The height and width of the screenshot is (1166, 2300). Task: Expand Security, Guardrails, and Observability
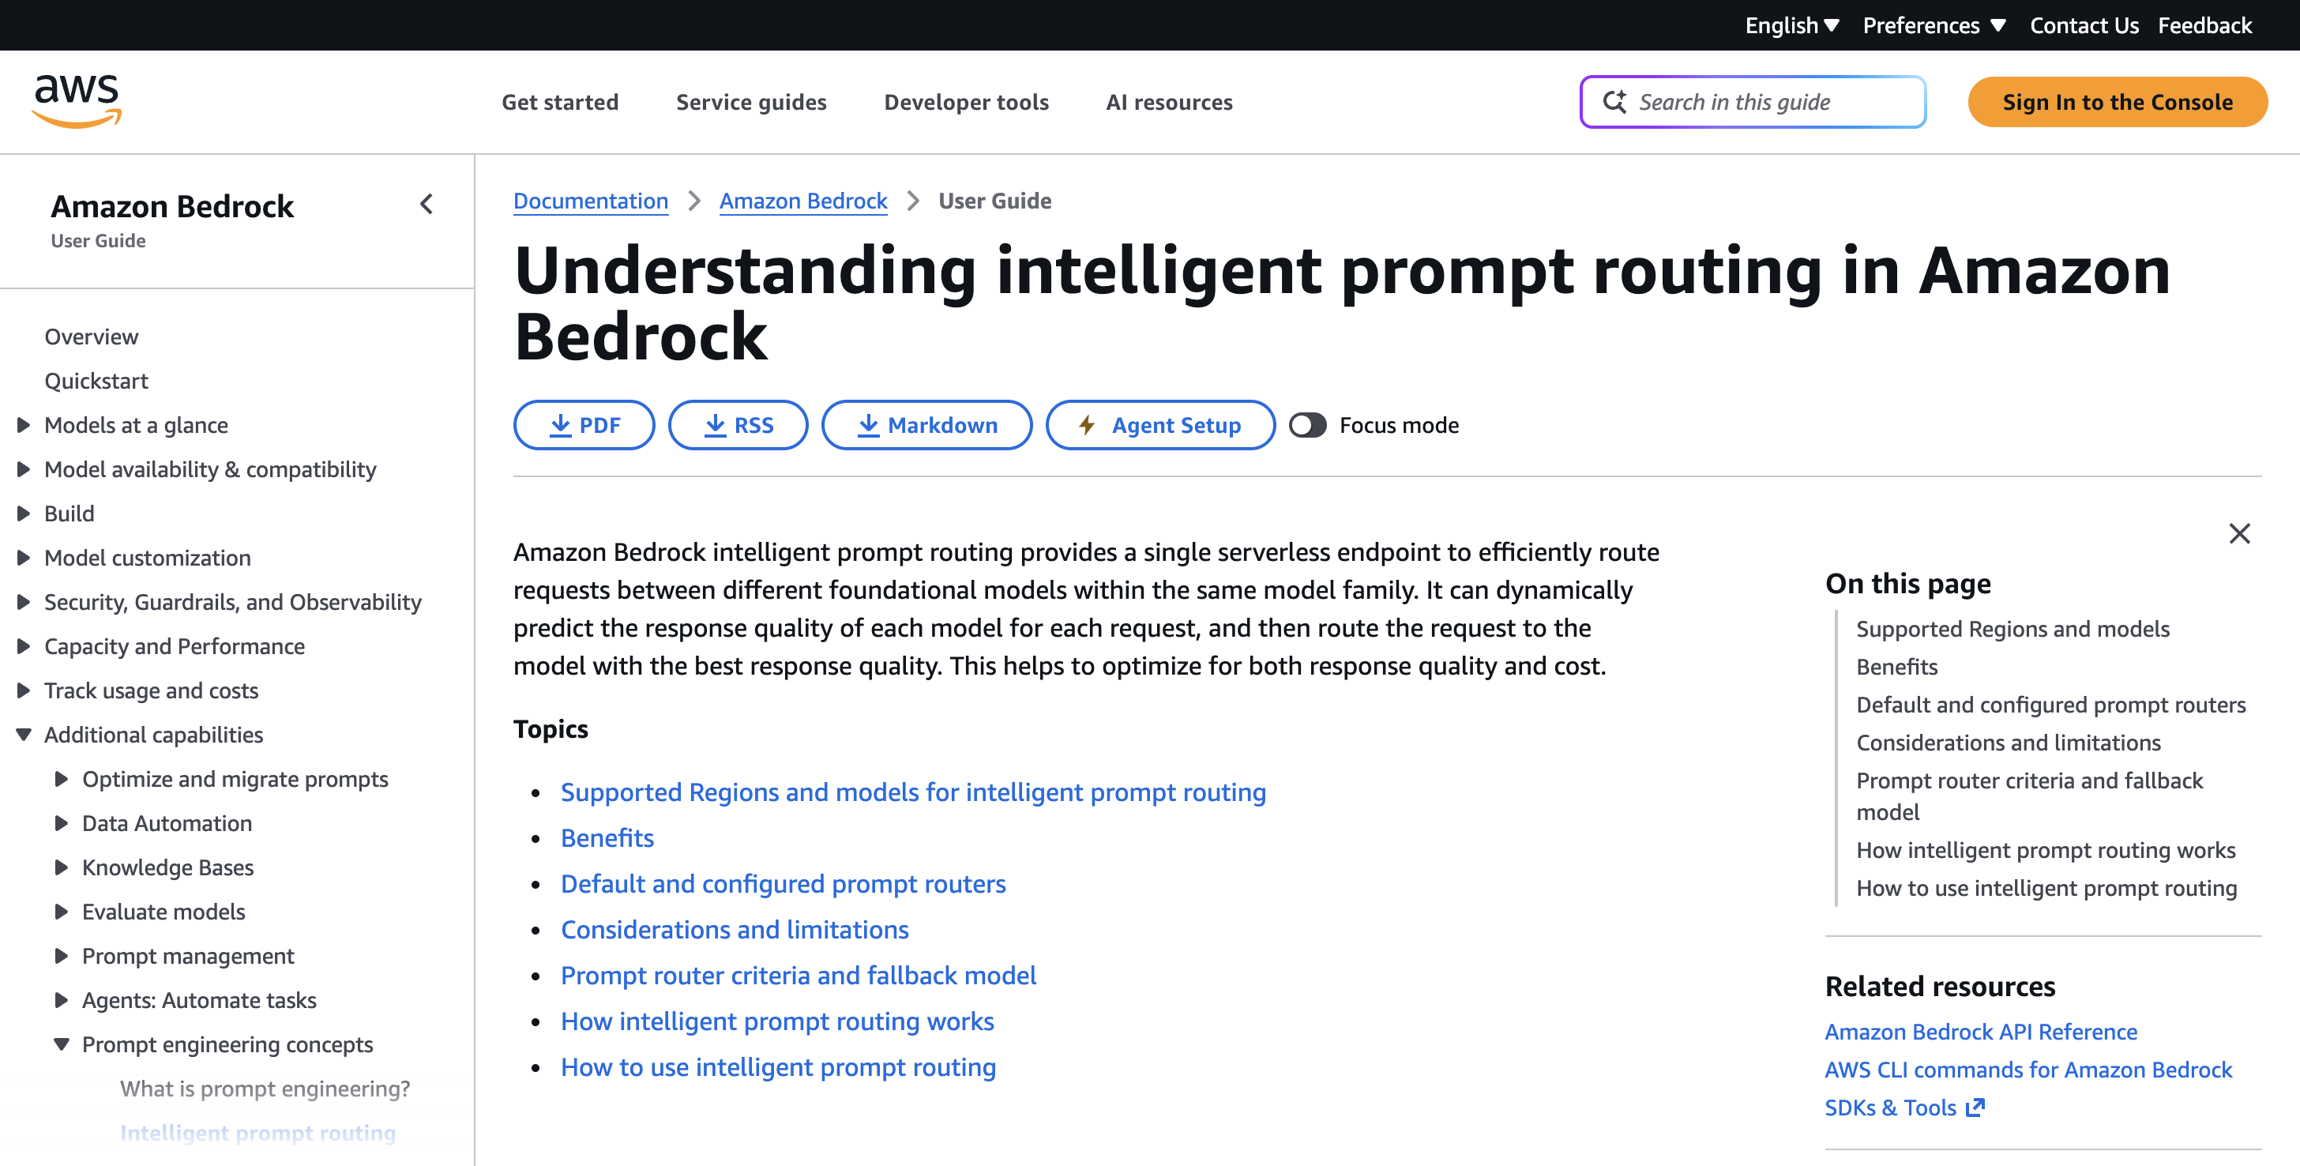click(24, 602)
